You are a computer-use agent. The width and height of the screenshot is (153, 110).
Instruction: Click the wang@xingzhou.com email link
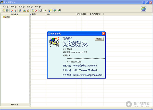click(x=85, y=65)
